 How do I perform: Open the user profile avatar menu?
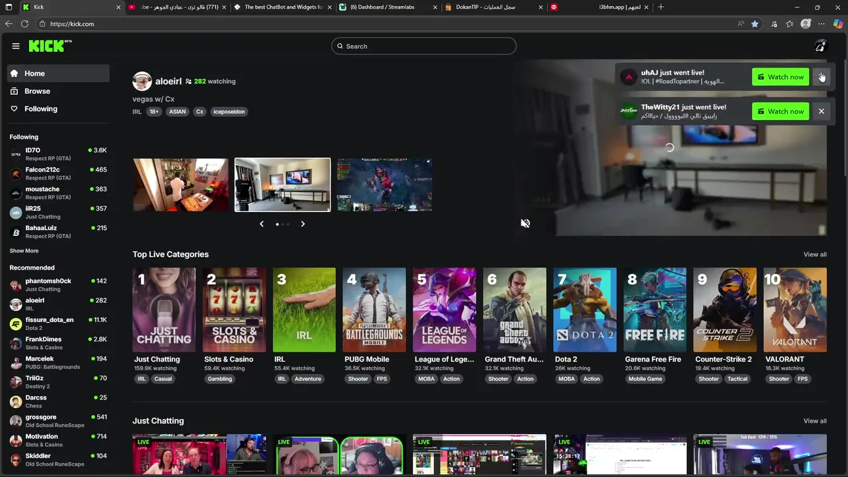pyautogui.click(x=820, y=46)
